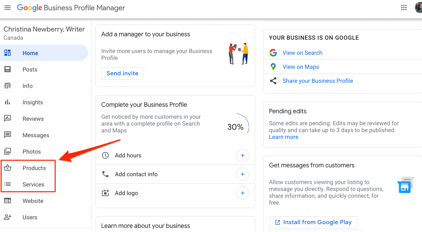Click the Add contact info row
This screenshot has width=422, height=232.
[175, 174]
